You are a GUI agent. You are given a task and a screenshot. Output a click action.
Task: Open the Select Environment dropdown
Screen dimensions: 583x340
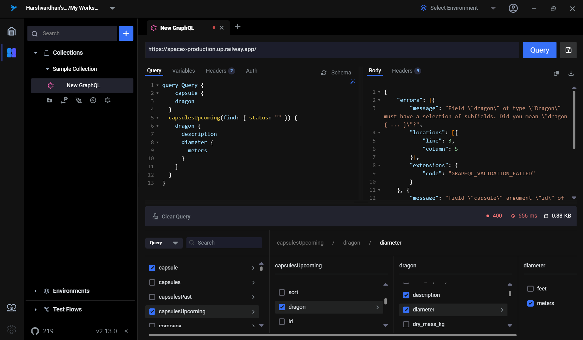coord(493,8)
